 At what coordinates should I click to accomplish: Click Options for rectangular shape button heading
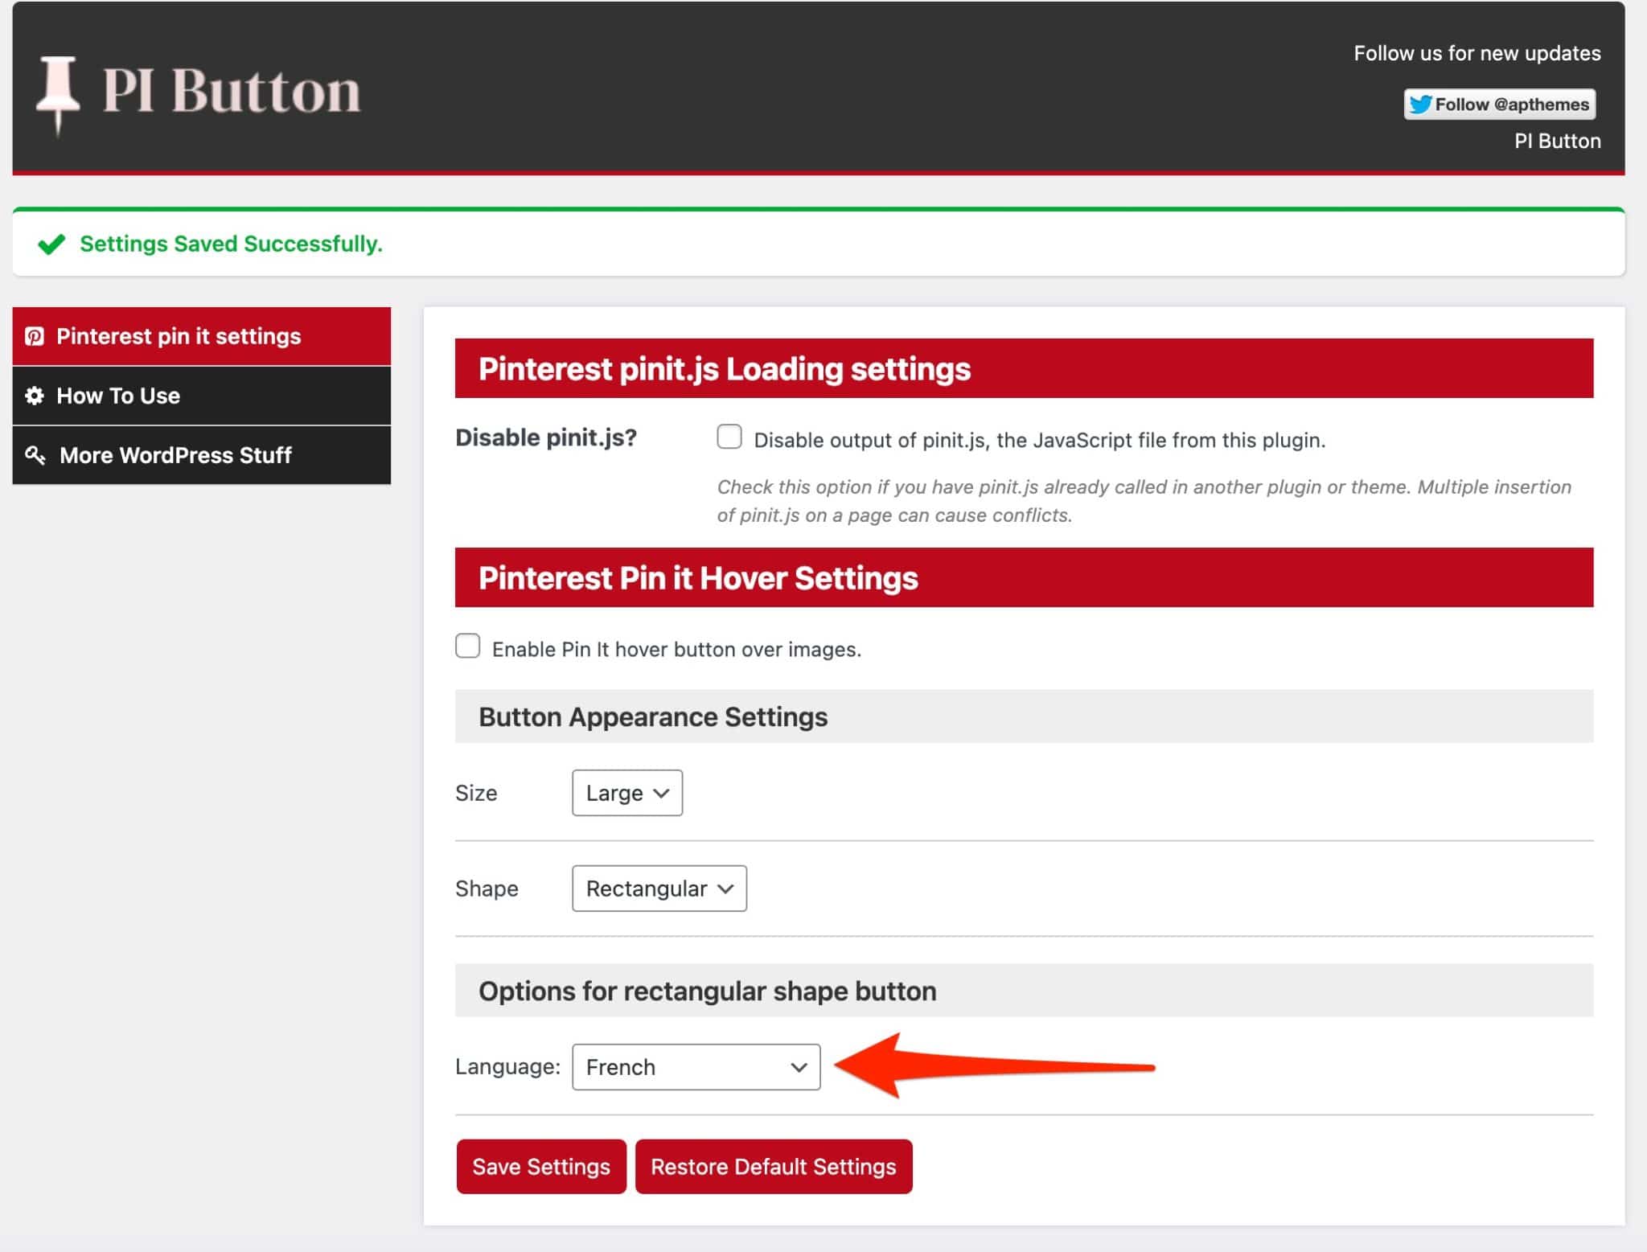tap(708, 991)
